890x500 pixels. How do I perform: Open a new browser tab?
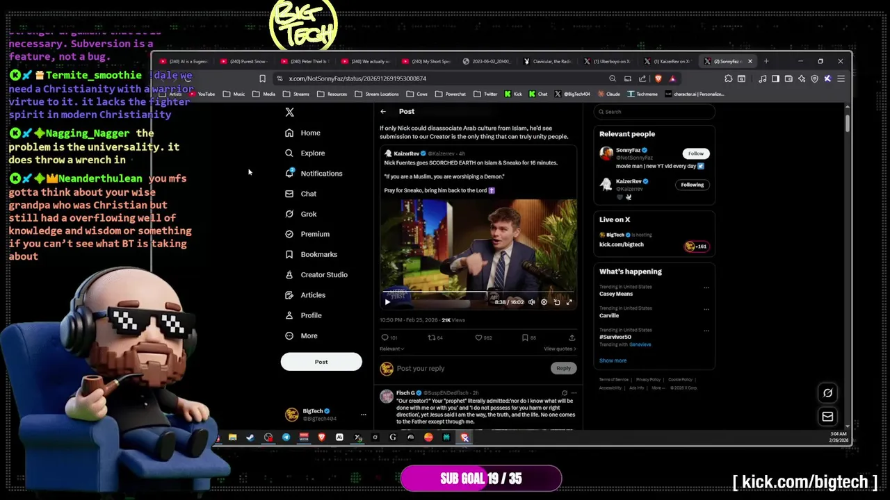(x=766, y=61)
